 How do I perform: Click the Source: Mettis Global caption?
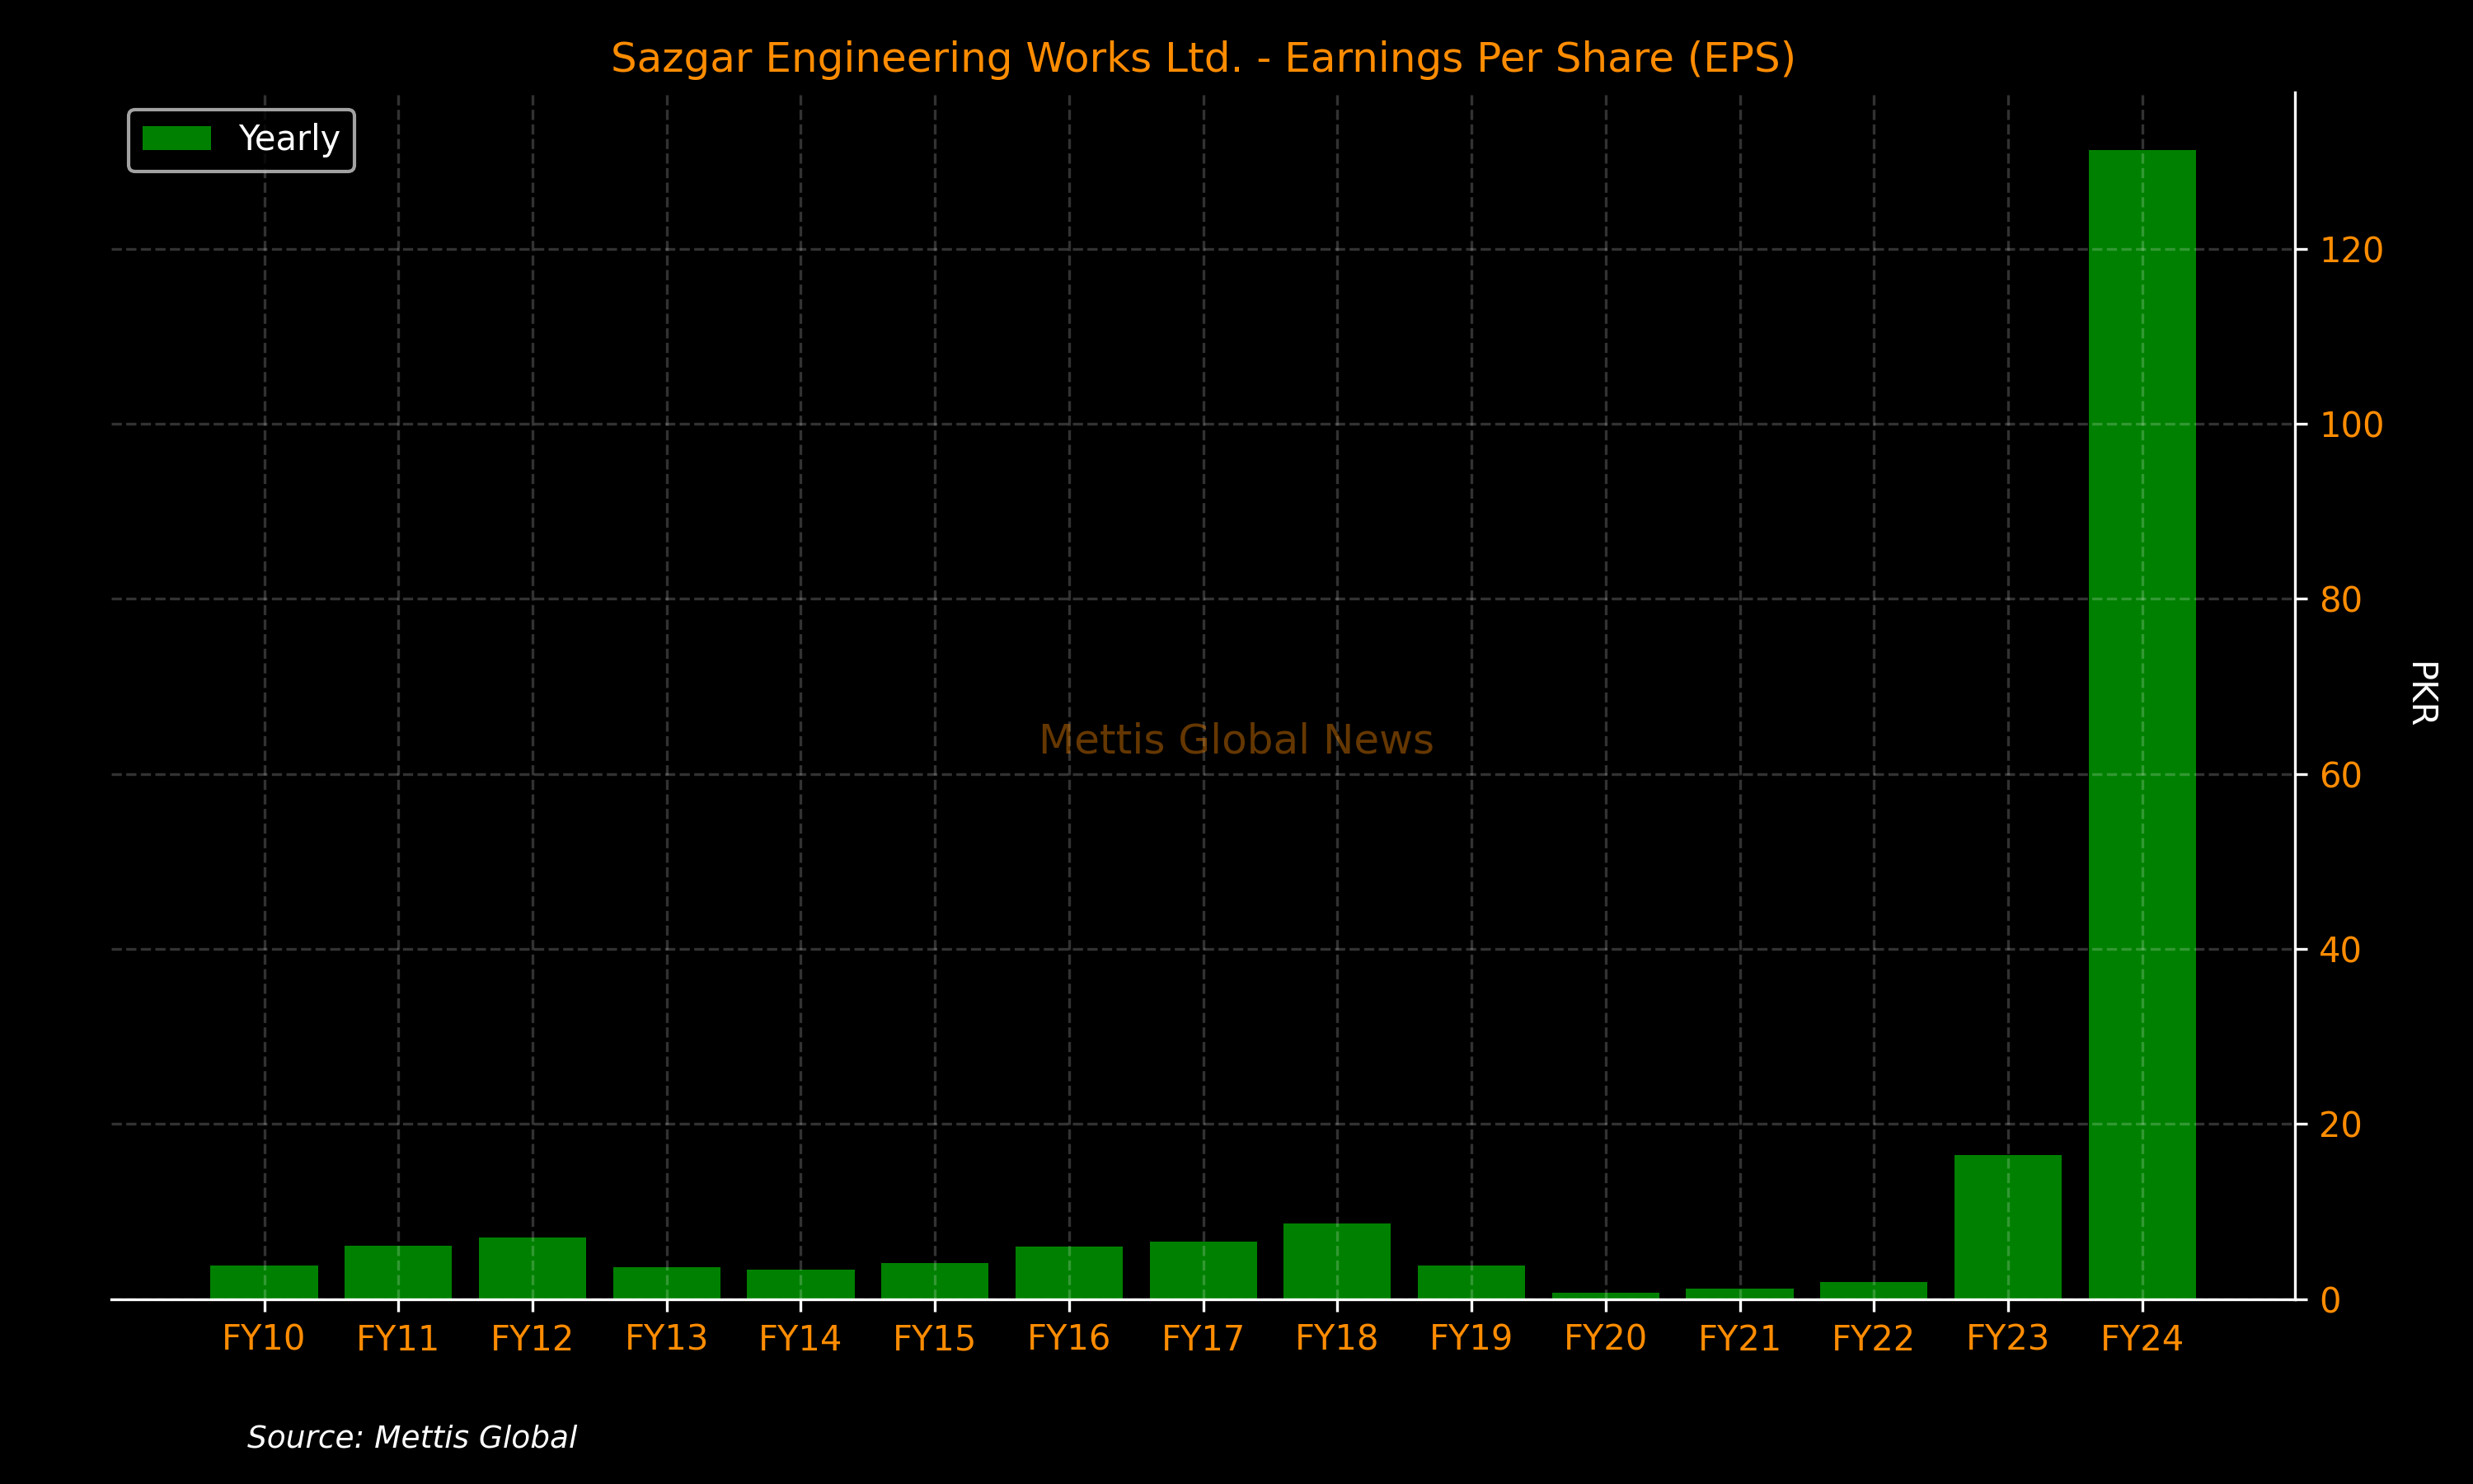412,1437
